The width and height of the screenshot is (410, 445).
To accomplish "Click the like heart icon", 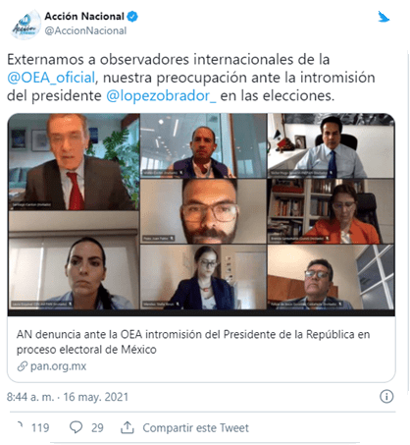I will (x=21, y=427).
